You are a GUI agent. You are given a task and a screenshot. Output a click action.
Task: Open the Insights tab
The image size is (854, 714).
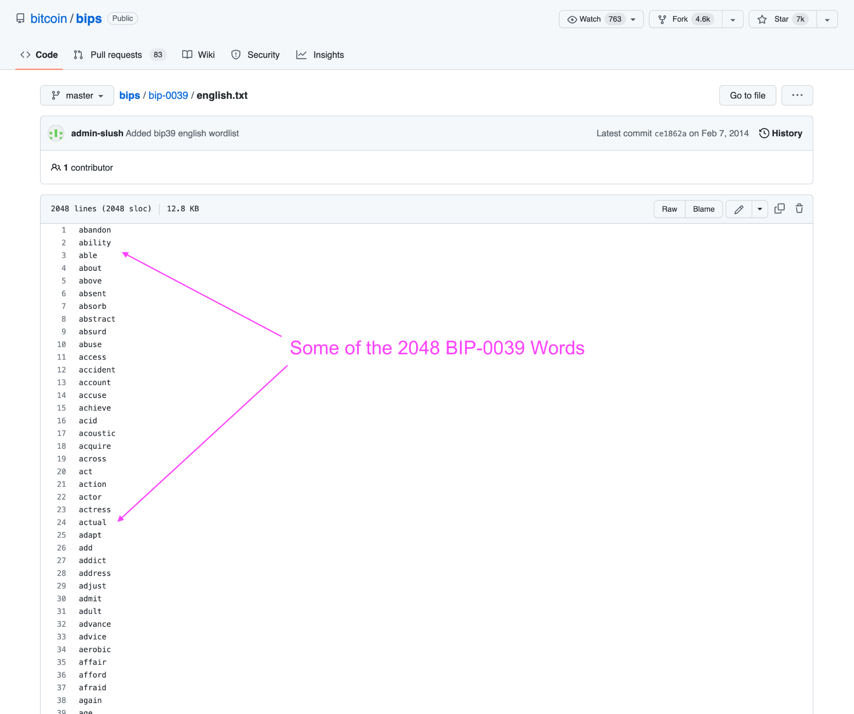[320, 55]
